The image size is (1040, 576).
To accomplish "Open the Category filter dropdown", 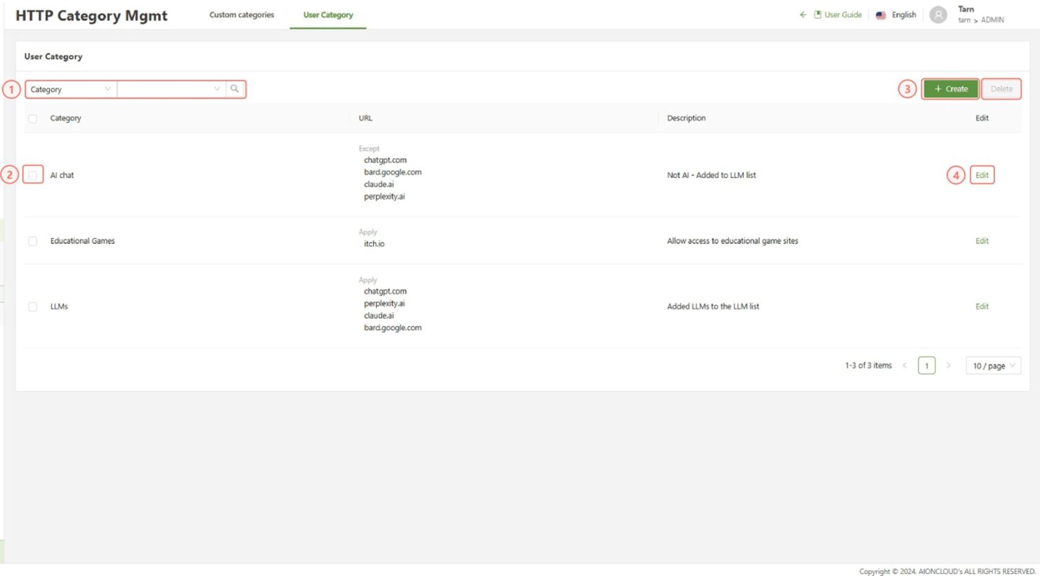I will (71, 89).
